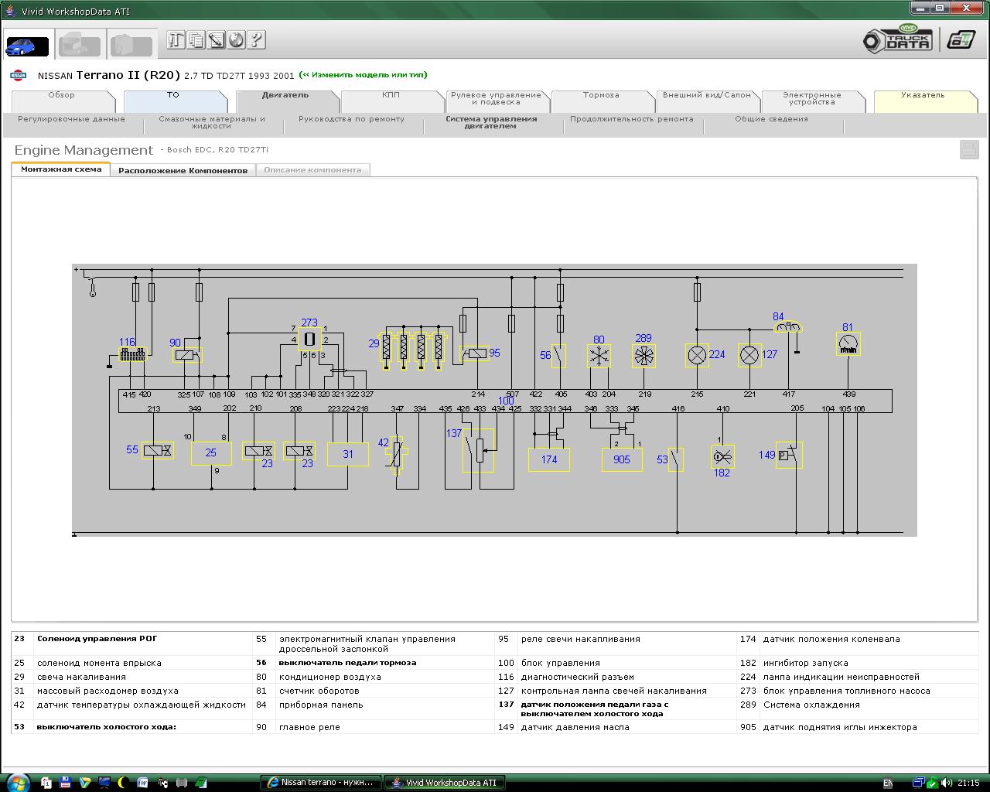Viewport: 990px width, 792px height.
Task: Open Word quick launch icon in taskbar
Action: (x=142, y=783)
